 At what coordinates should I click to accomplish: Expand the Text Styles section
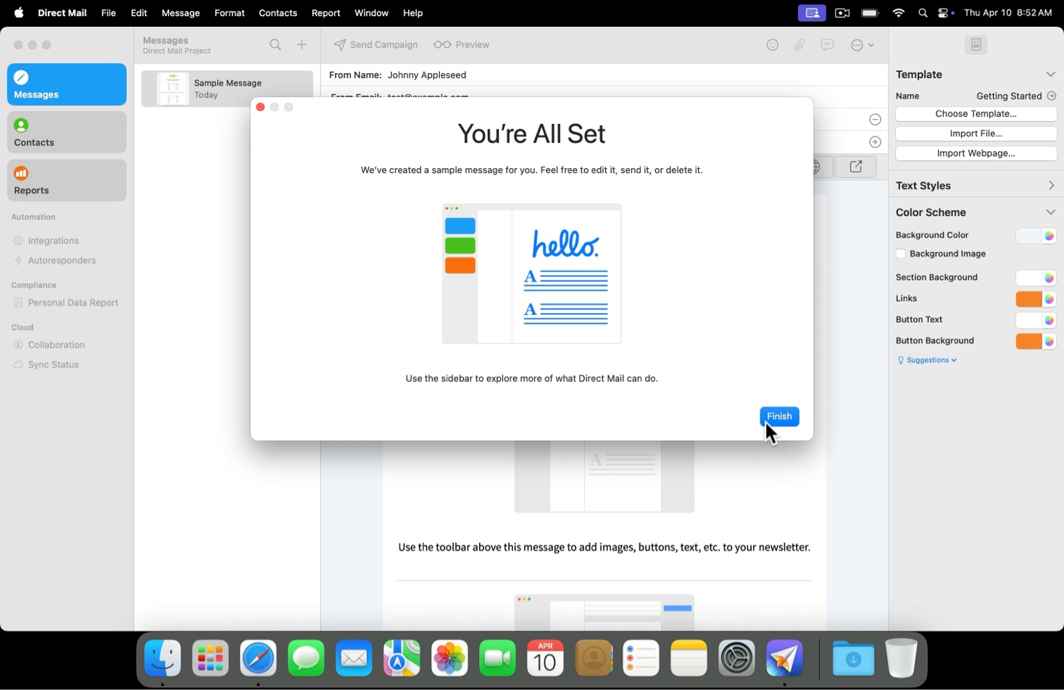[x=1050, y=186]
